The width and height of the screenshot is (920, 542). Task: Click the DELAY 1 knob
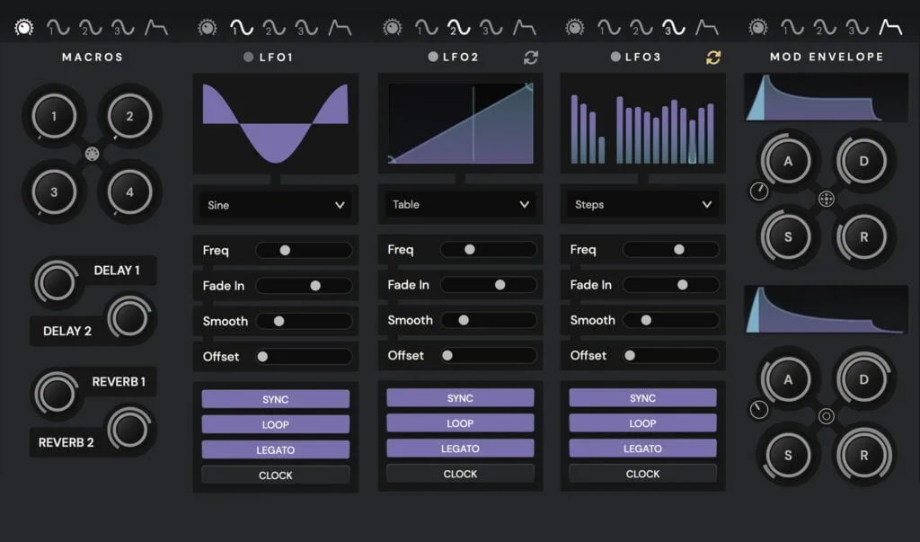(x=56, y=283)
